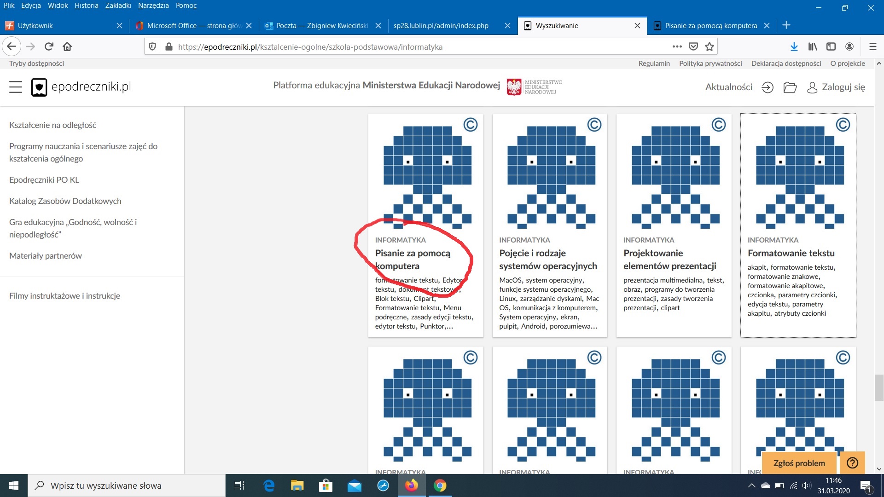Open Filmy instruktażowe i instrukcje
This screenshot has height=497, width=884.
coord(64,296)
